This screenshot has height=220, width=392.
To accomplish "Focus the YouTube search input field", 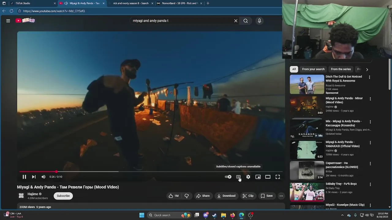I will [182, 21].
